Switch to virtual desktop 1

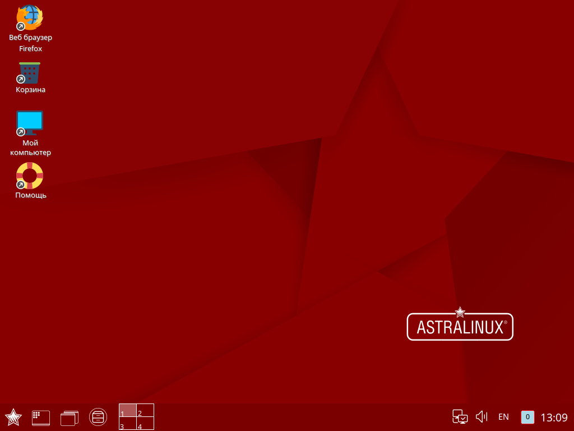tap(128, 410)
